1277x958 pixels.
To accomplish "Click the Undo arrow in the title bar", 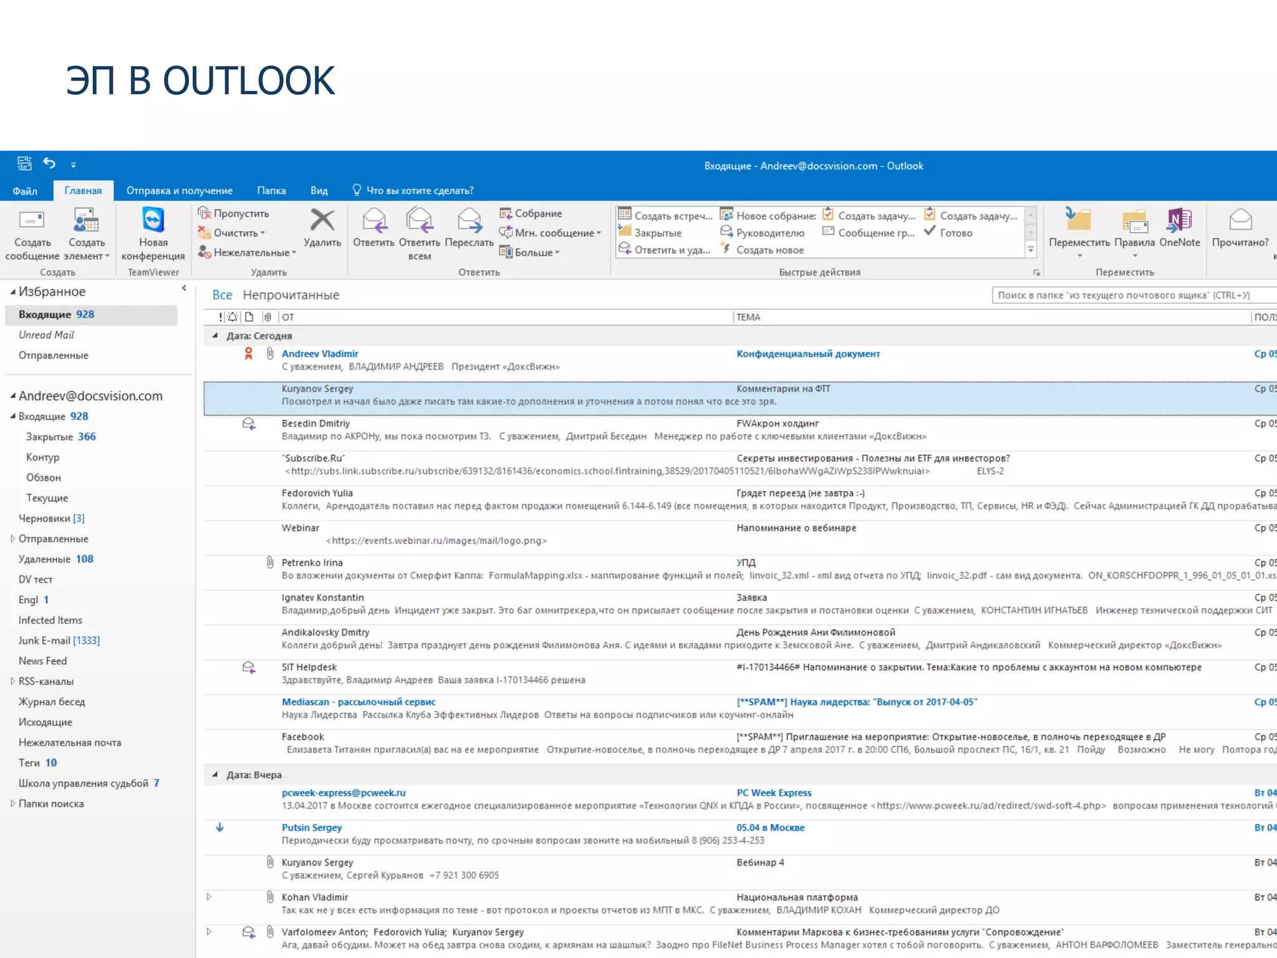I will coord(49,163).
